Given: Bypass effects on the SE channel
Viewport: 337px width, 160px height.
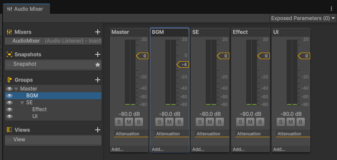Looking at the screenshot, I should click(x=220, y=122).
